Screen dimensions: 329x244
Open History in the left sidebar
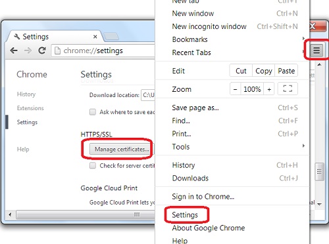click(26, 94)
